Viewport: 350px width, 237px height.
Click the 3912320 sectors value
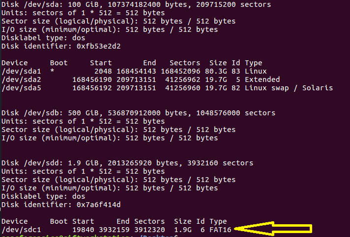pyautogui.click(x=149, y=230)
